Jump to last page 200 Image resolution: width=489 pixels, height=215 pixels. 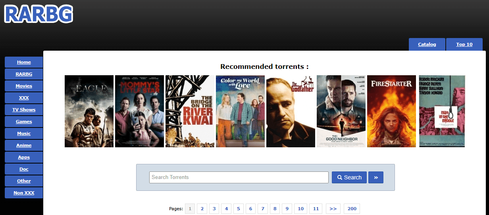tap(352, 209)
